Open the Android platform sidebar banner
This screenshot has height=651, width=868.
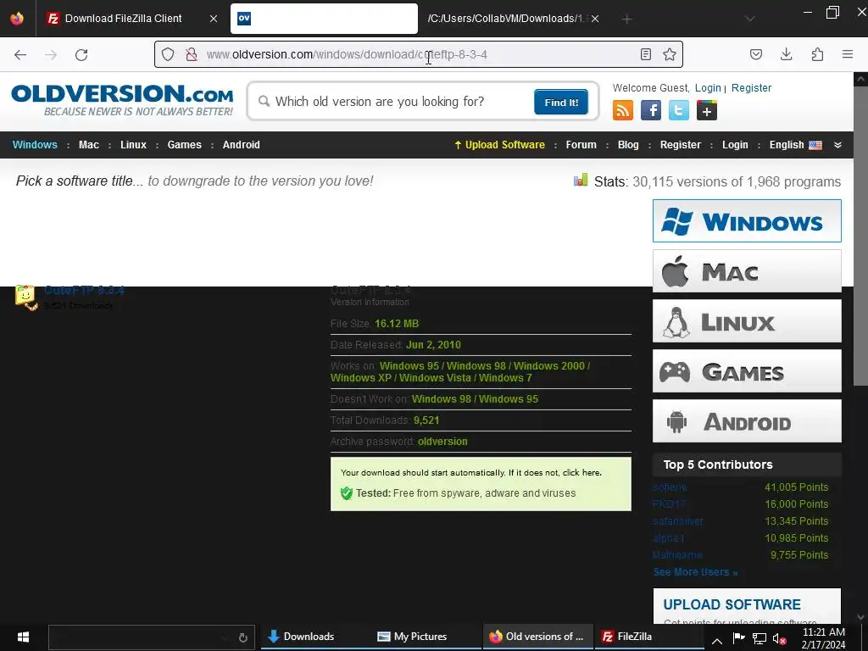[x=747, y=421]
